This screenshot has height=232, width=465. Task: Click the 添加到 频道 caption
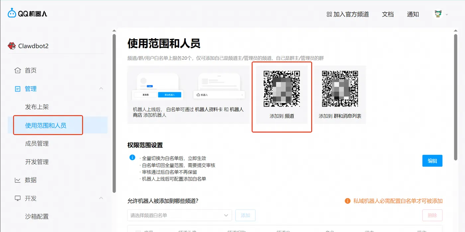coord(282,116)
